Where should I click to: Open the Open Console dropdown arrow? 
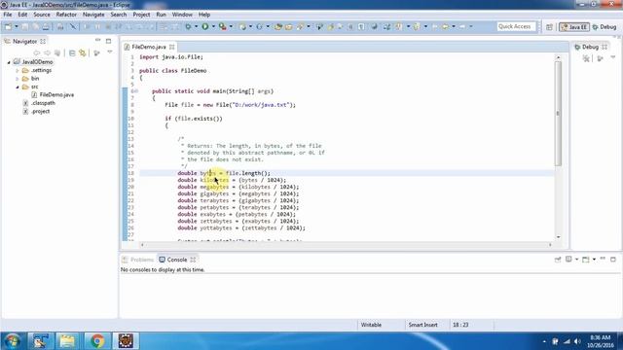(x=594, y=260)
